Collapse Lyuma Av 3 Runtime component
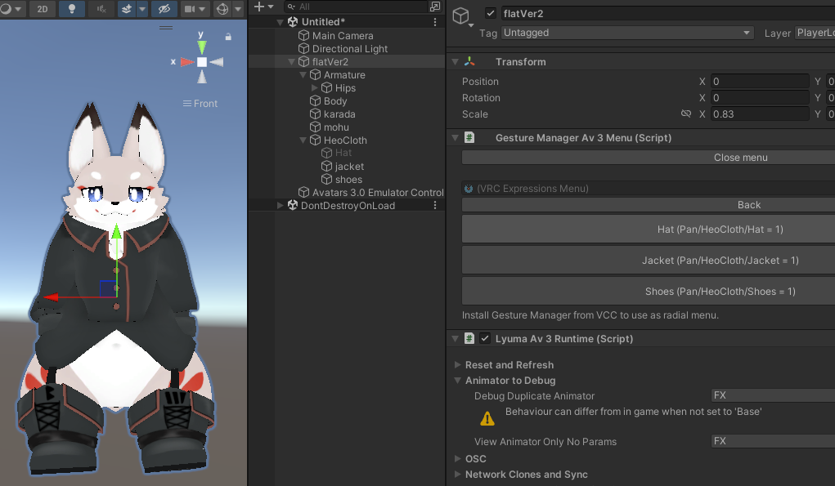This screenshot has height=486, width=835. click(456, 339)
